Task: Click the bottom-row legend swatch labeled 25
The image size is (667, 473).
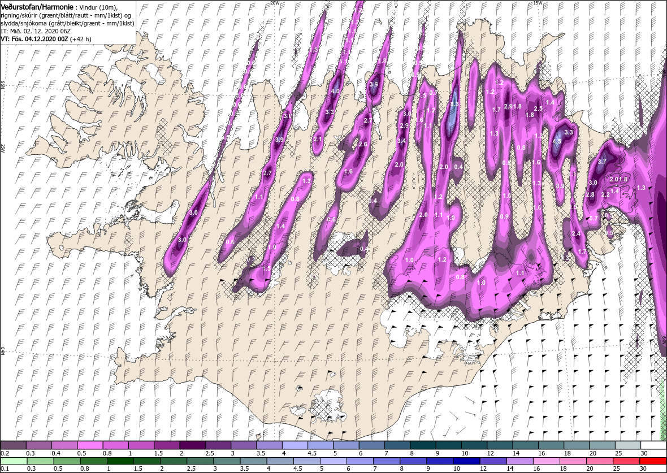Action: click(626, 461)
